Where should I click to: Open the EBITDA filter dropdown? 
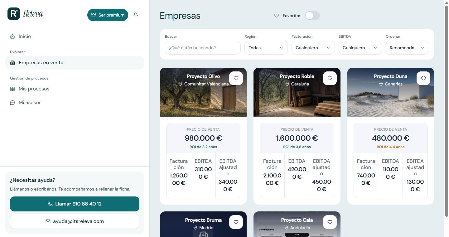pos(360,48)
